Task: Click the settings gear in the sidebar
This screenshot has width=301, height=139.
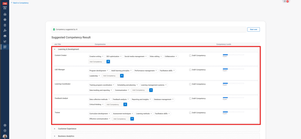Action: tap(5, 125)
